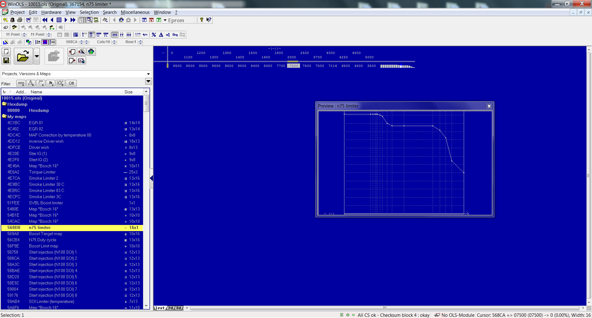Click the bar chart wand icon
Screen dimensions: 592x318
(x=6, y=42)
